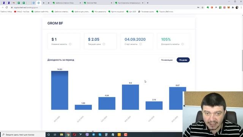Click the 3.19 bar in the chart

(x=154, y=105)
